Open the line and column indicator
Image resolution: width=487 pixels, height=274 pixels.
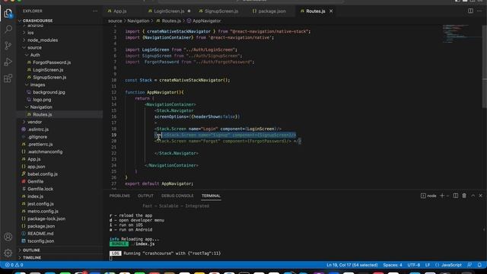352,265
